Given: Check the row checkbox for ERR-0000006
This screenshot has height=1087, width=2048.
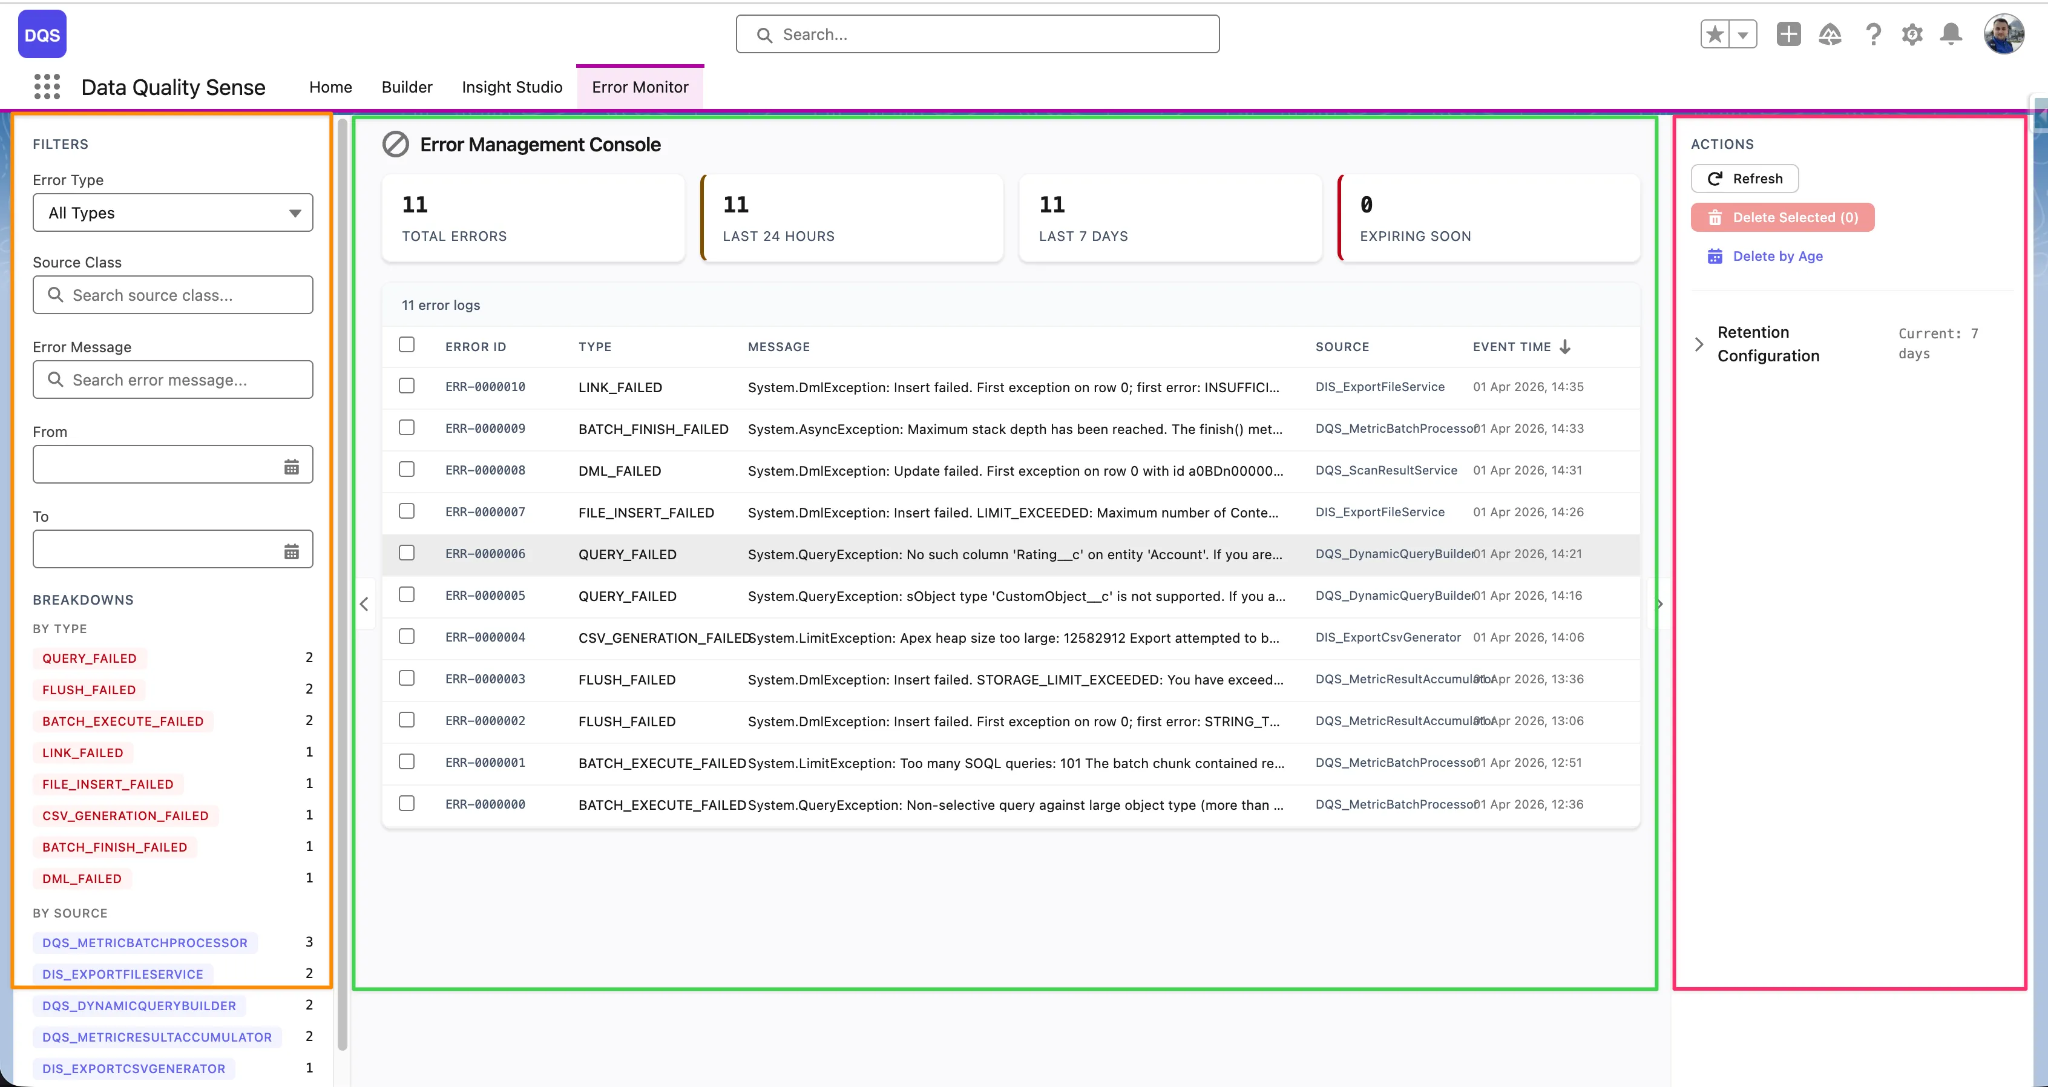Looking at the screenshot, I should [x=407, y=553].
